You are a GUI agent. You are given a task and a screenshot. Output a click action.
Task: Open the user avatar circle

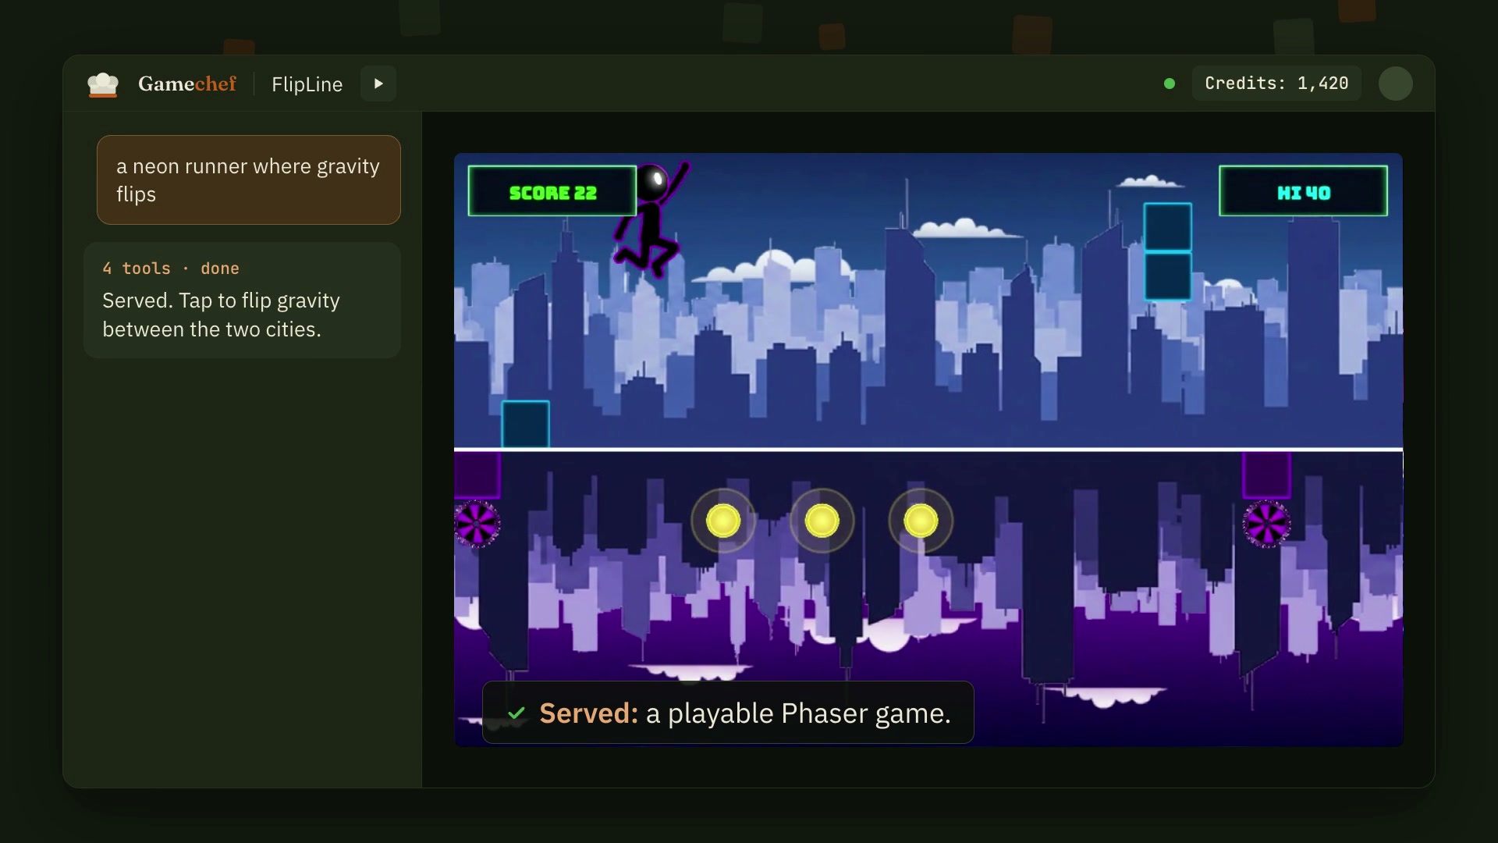click(x=1395, y=84)
